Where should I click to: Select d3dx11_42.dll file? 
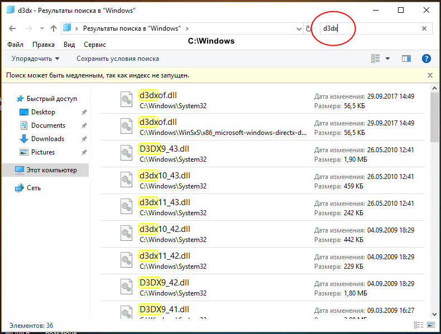pos(263,261)
